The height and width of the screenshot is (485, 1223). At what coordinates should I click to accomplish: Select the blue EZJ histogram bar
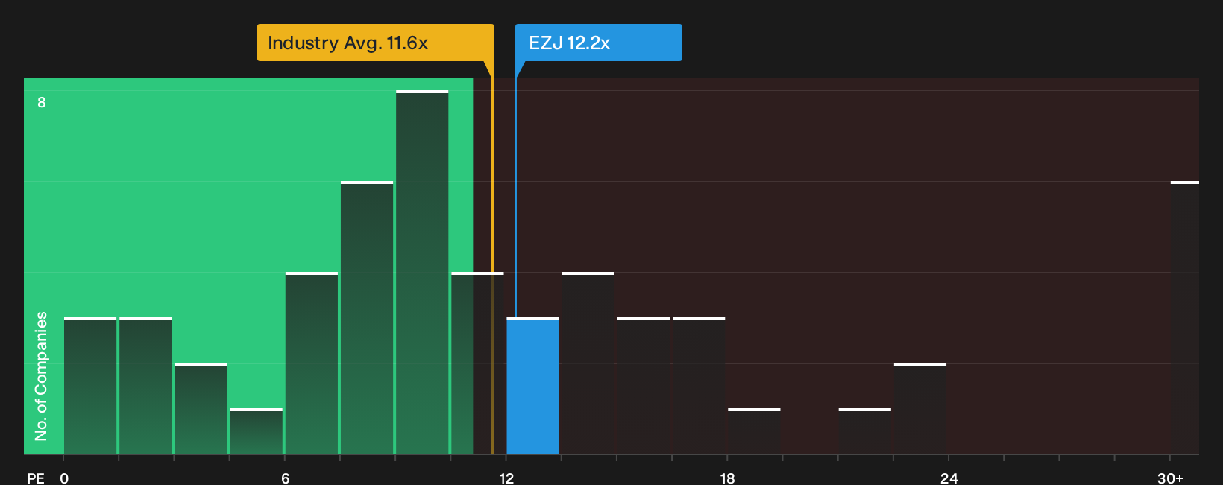532,386
